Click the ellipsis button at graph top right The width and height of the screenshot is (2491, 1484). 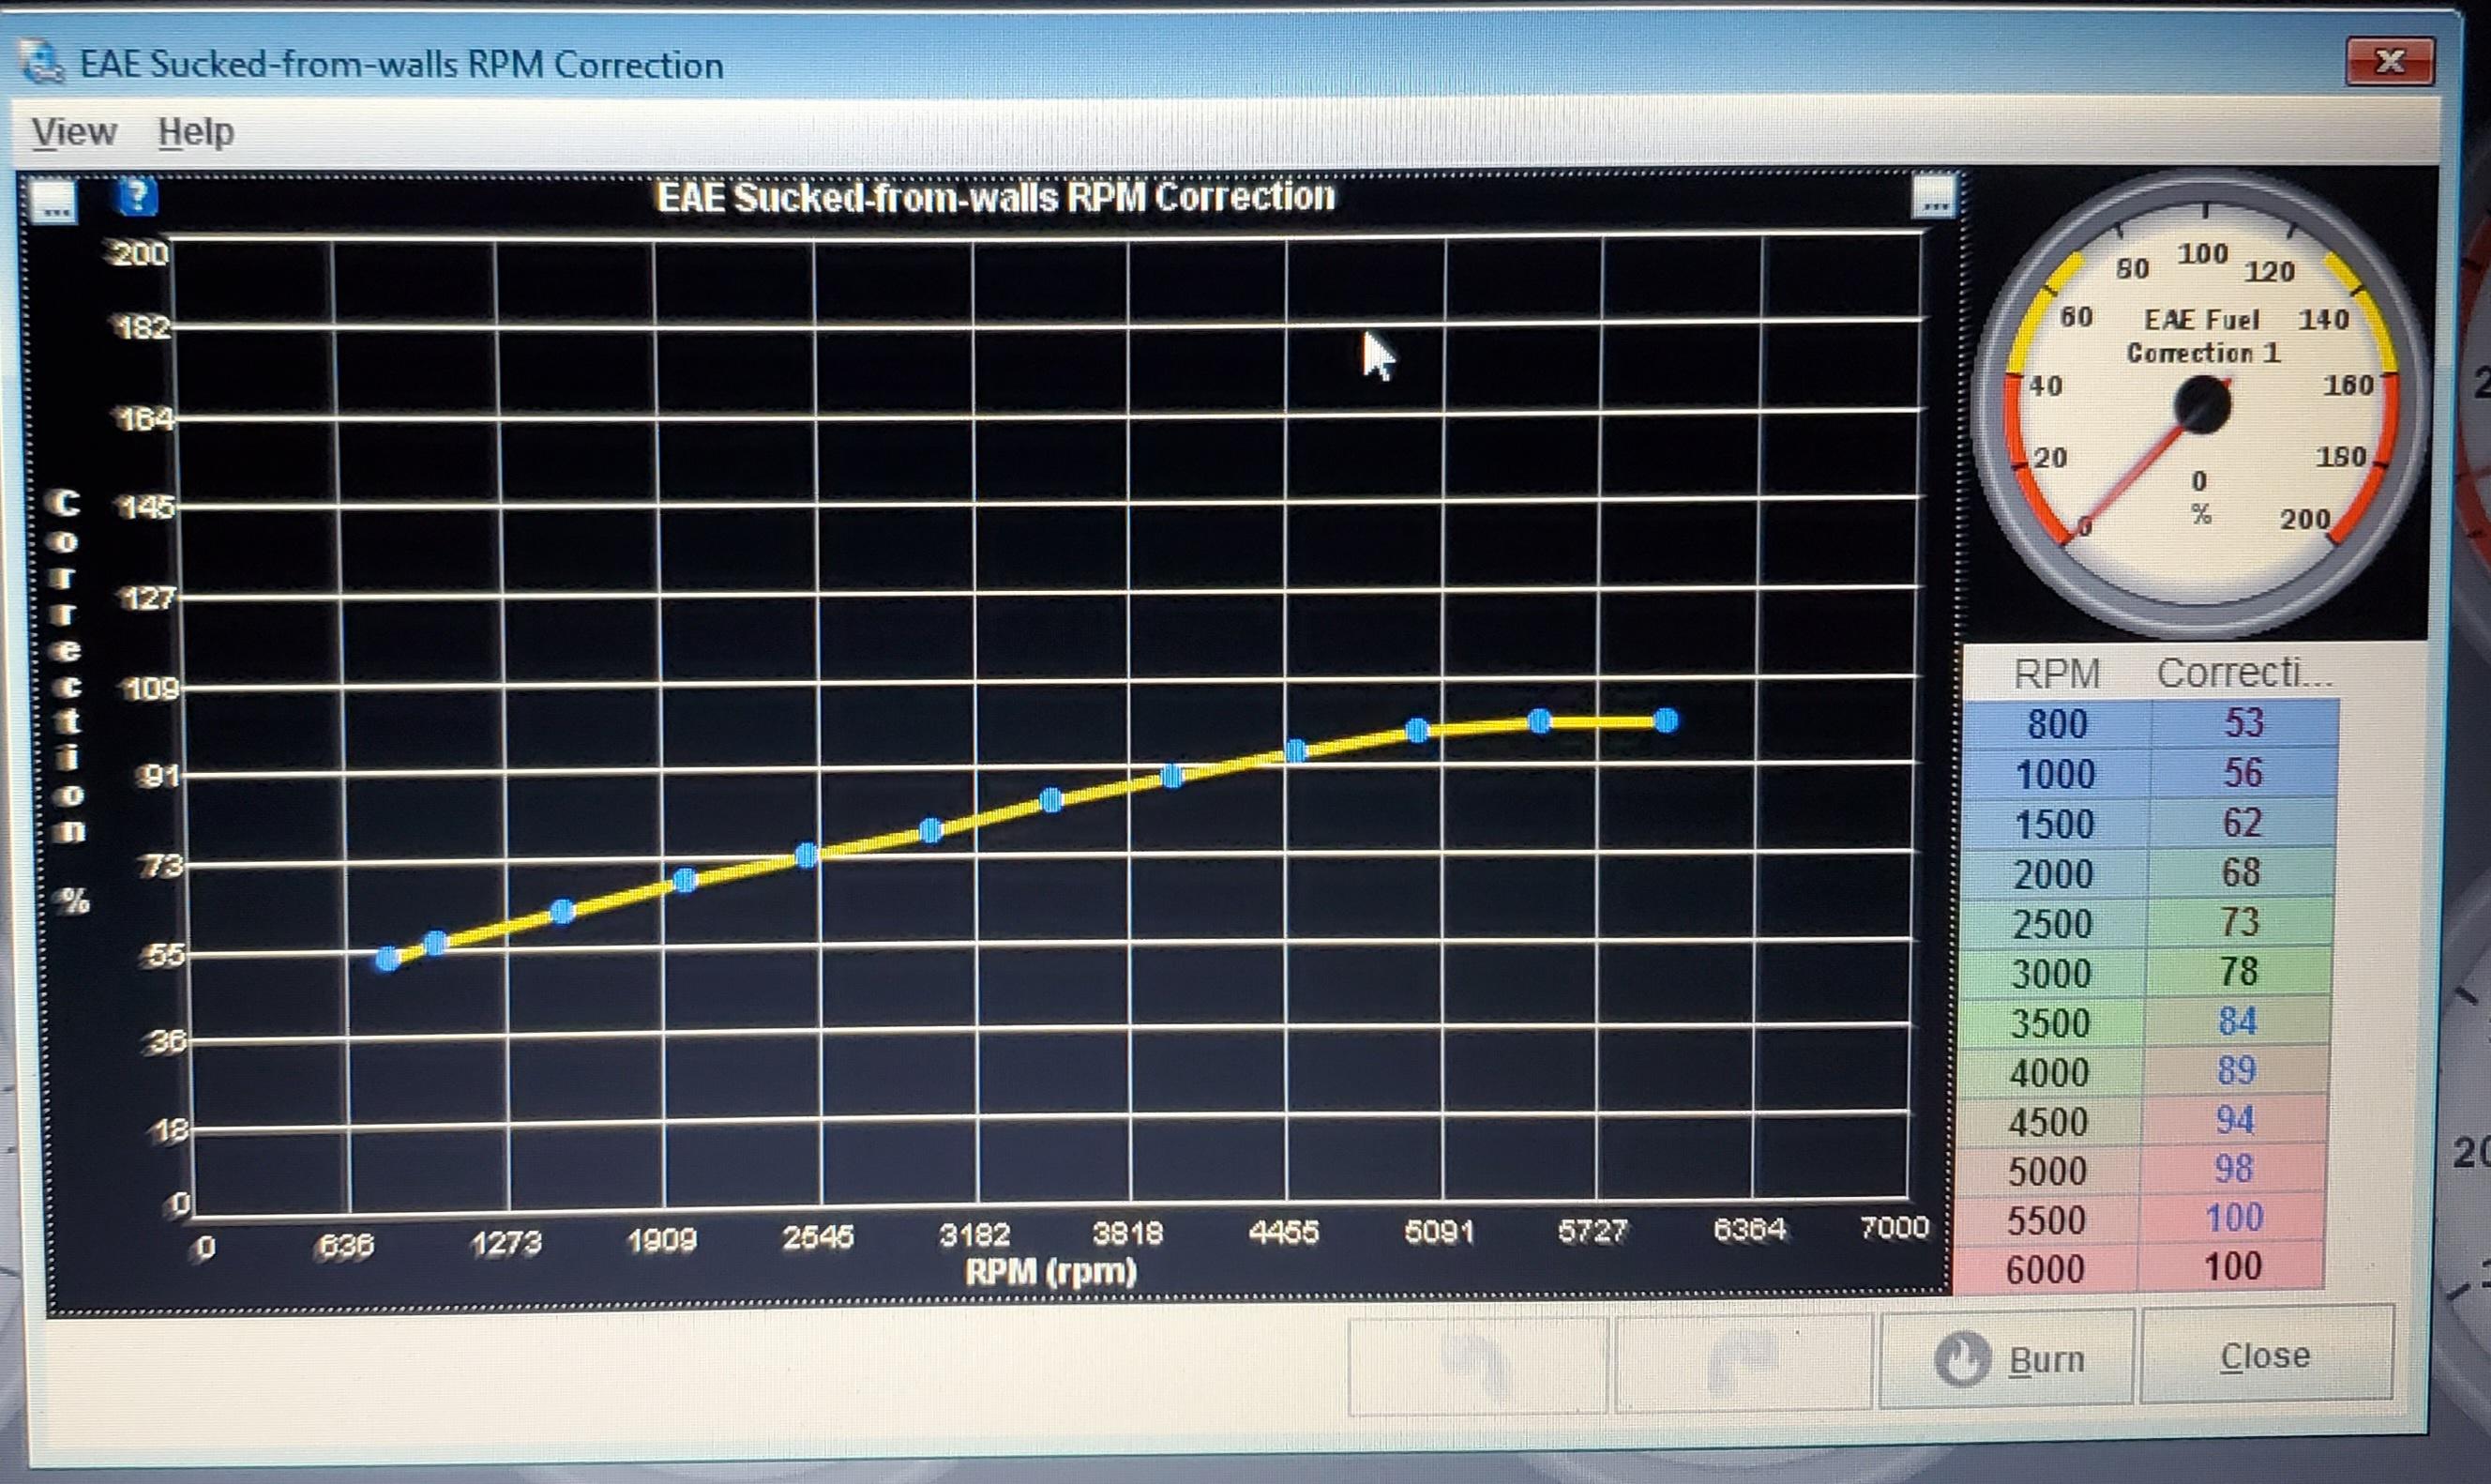coord(1934,196)
